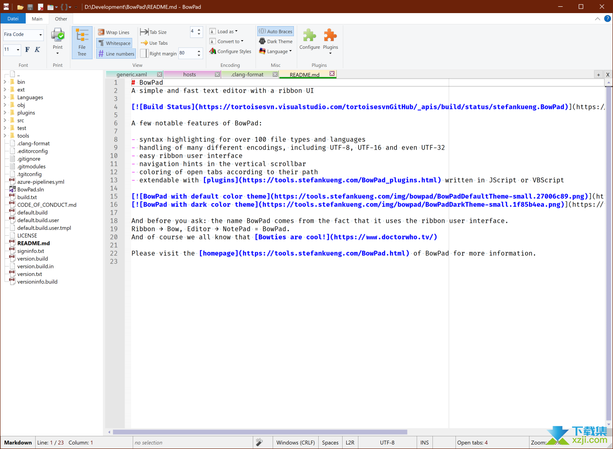Open the Print dropdown arrow
The height and width of the screenshot is (449, 613).
[58, 53]
